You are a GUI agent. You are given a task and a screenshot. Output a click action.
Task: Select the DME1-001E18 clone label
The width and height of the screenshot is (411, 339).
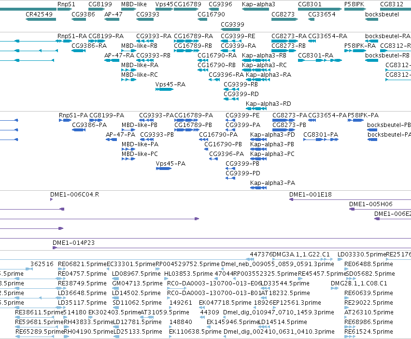pyautogui.click(x=311, y=195)
